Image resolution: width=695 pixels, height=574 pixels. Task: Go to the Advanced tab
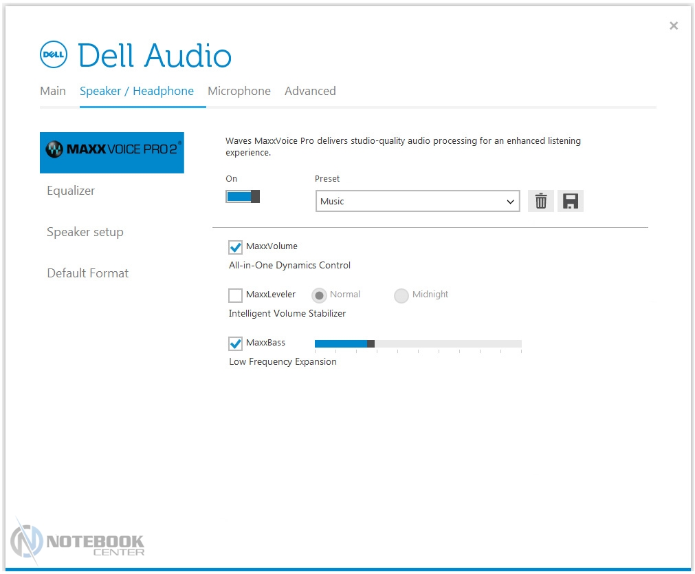310,91
